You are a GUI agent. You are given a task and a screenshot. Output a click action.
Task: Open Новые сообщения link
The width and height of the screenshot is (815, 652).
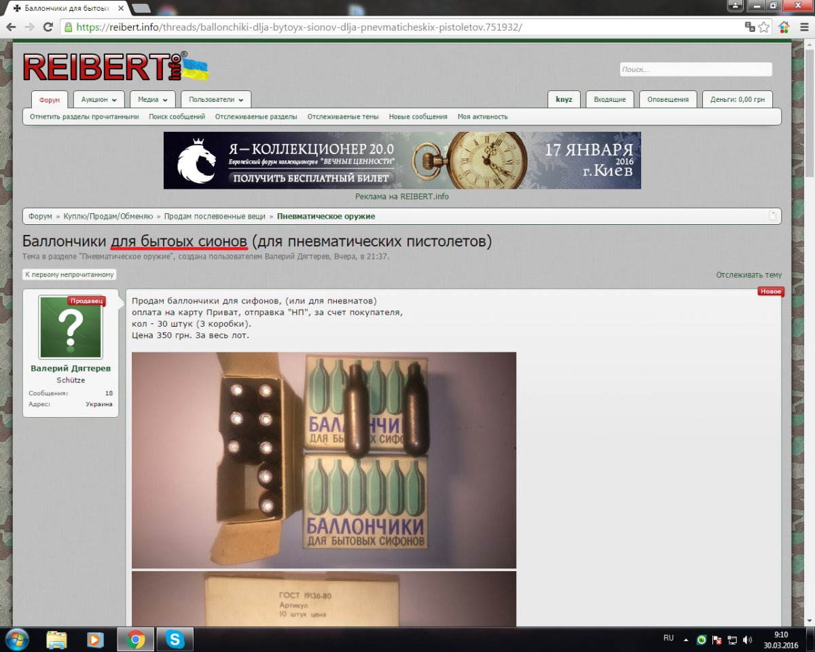tap(418, 117)
